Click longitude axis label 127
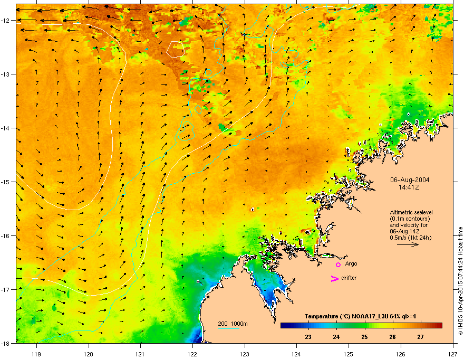Viewport: 464px width, 359px height. 453,354
